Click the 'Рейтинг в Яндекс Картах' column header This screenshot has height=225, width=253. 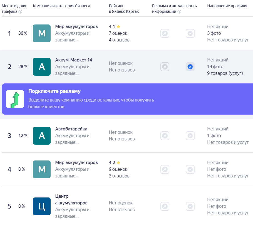[x=124, y=9]
